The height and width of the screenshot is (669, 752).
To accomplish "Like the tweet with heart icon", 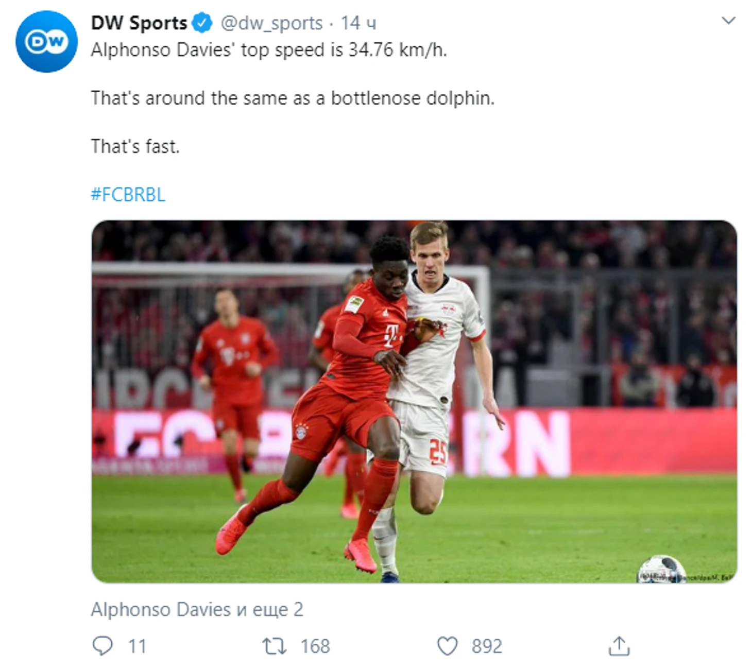I will pyautogui.click(x=447, y=646).
